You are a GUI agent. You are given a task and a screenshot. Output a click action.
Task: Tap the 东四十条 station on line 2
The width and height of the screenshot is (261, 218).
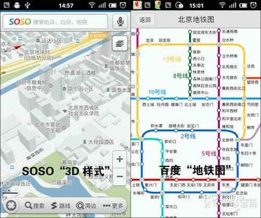[x=237, y=152]
